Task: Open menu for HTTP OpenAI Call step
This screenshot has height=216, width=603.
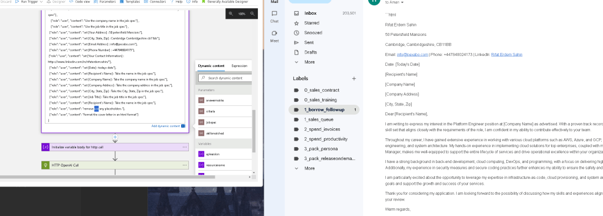Action: click(x=185, y=165)
